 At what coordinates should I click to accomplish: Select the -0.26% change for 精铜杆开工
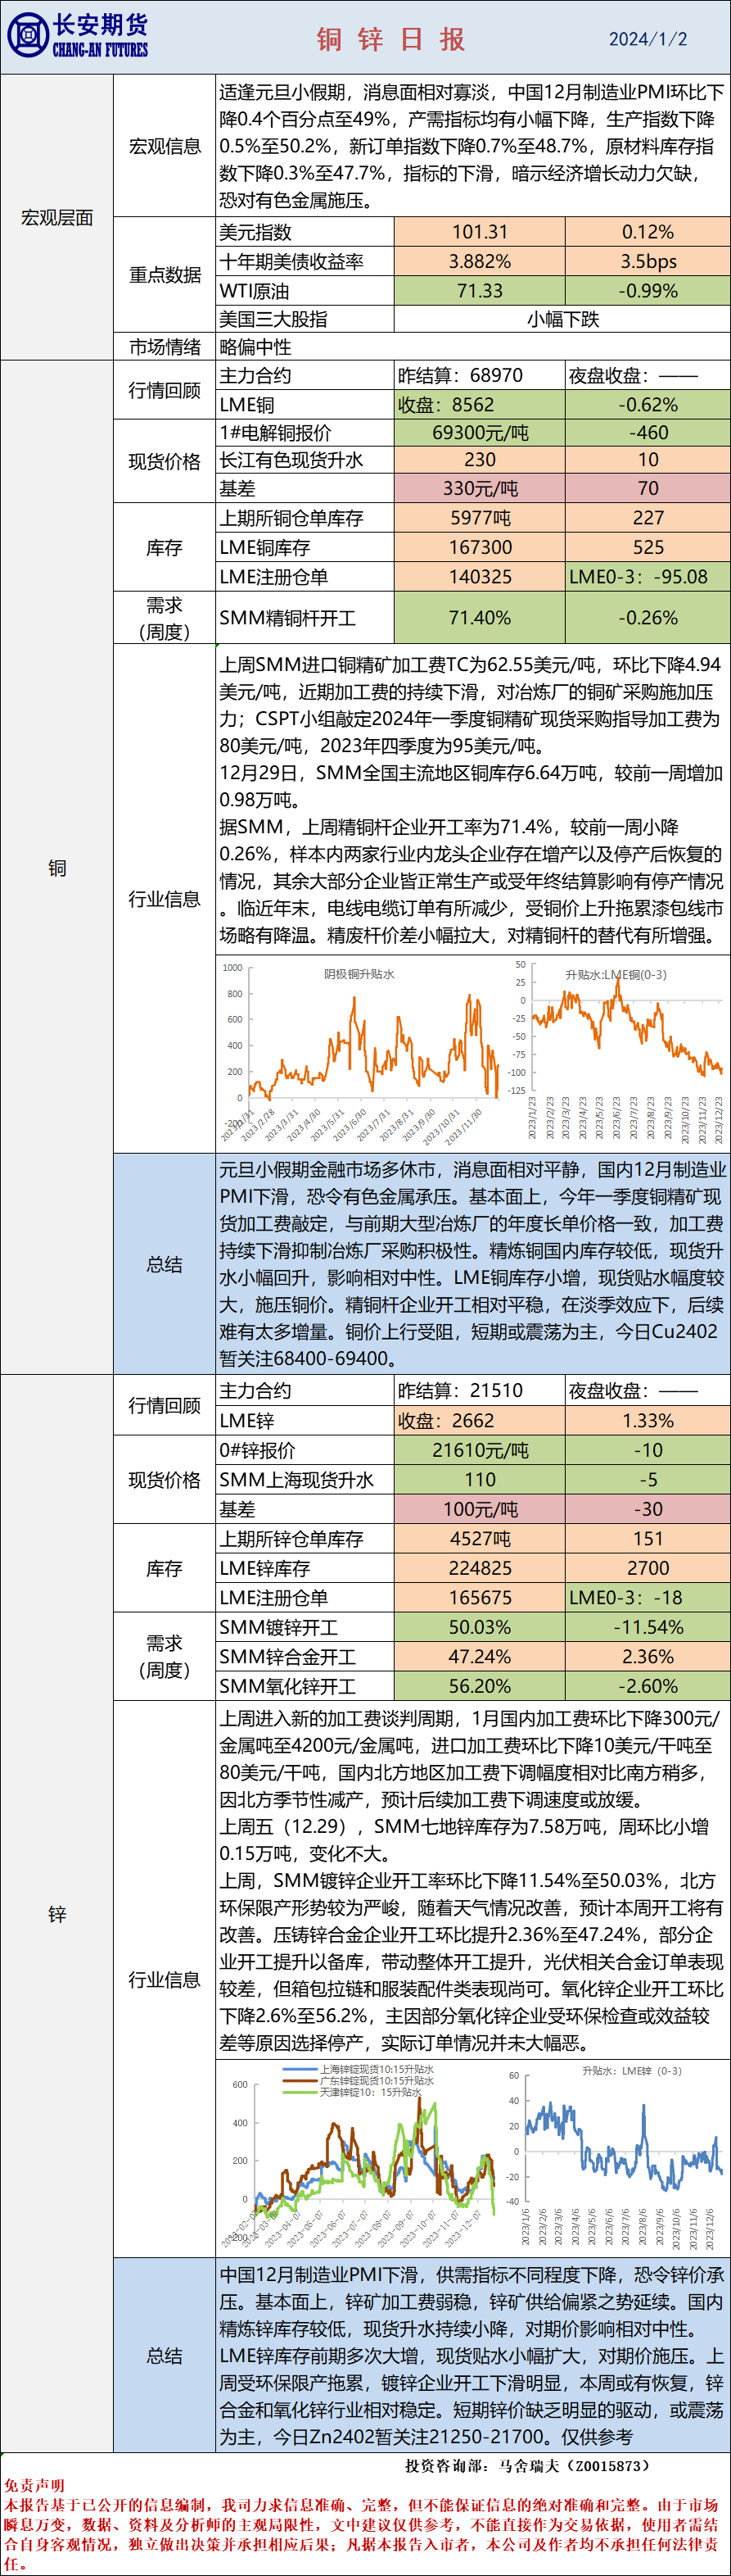pos(648,618)
